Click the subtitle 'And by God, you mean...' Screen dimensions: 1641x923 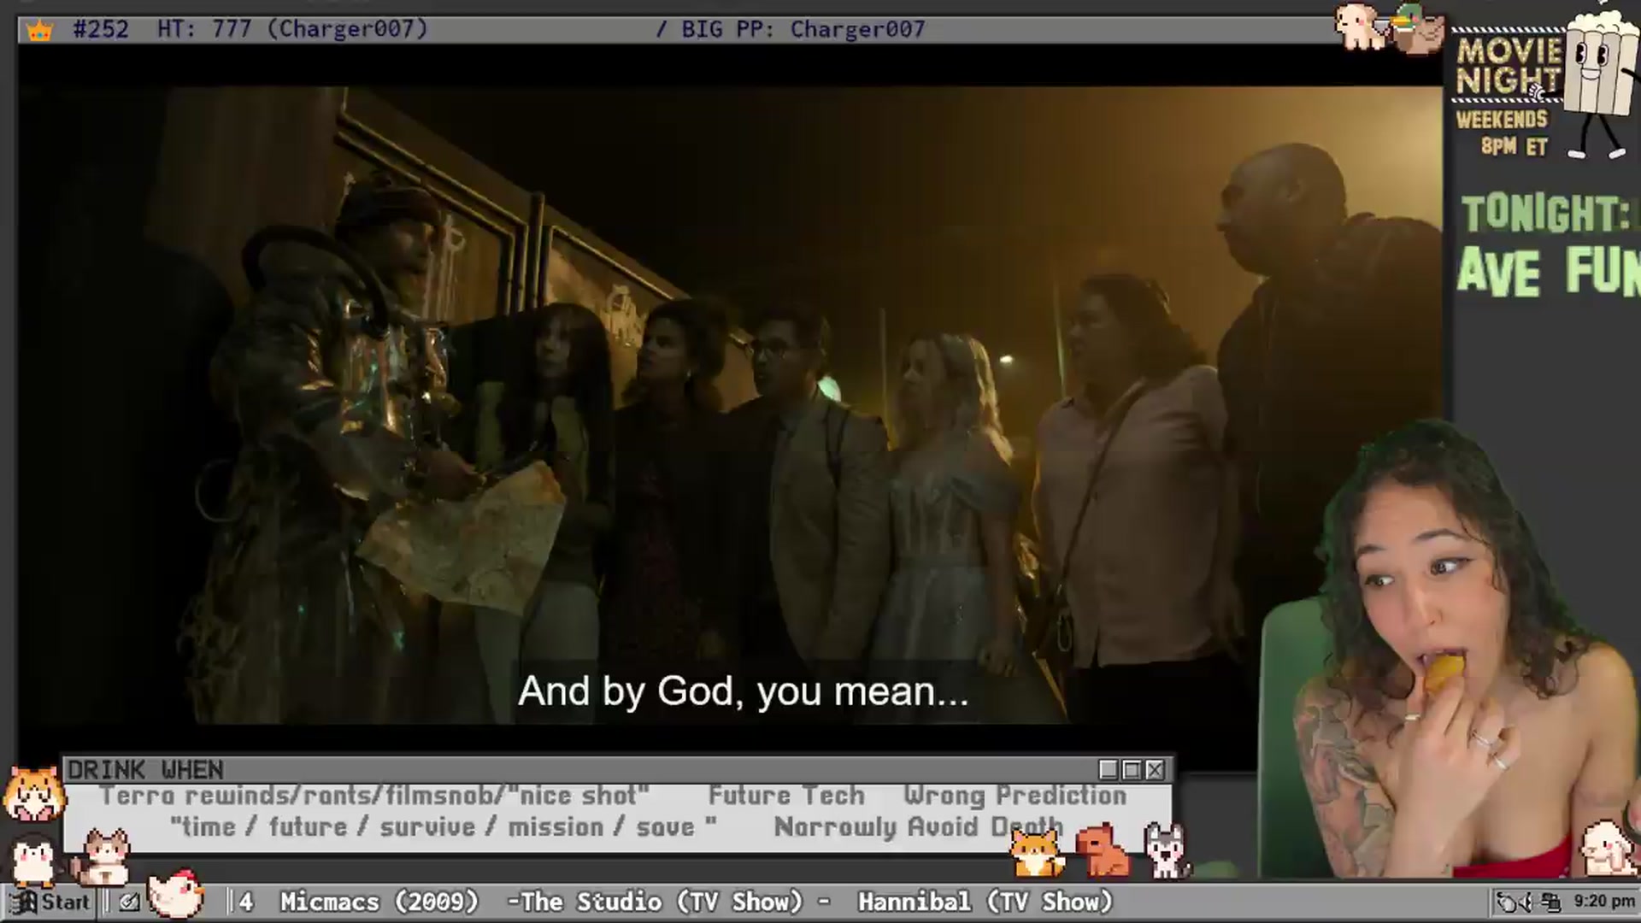tap(743, 691)
